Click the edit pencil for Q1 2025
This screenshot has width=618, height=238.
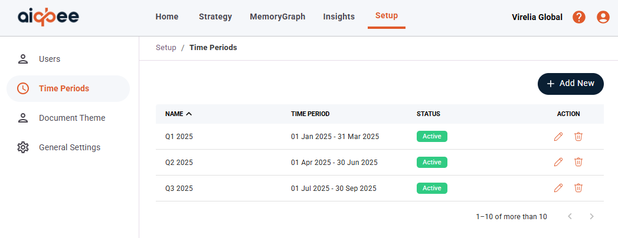click(558, 137)
